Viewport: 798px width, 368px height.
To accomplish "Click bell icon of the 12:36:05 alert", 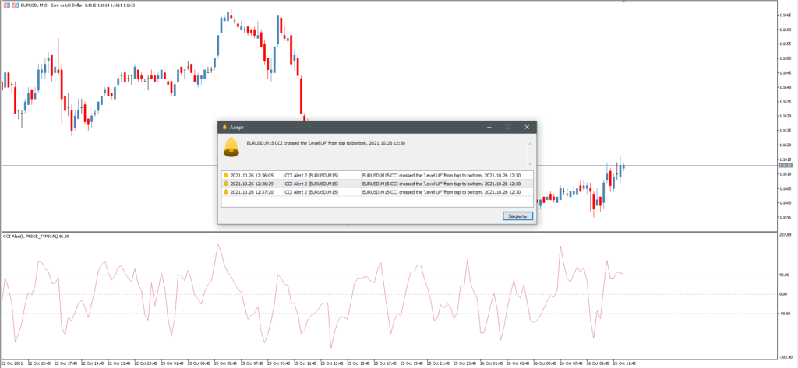I will (226, 175).
